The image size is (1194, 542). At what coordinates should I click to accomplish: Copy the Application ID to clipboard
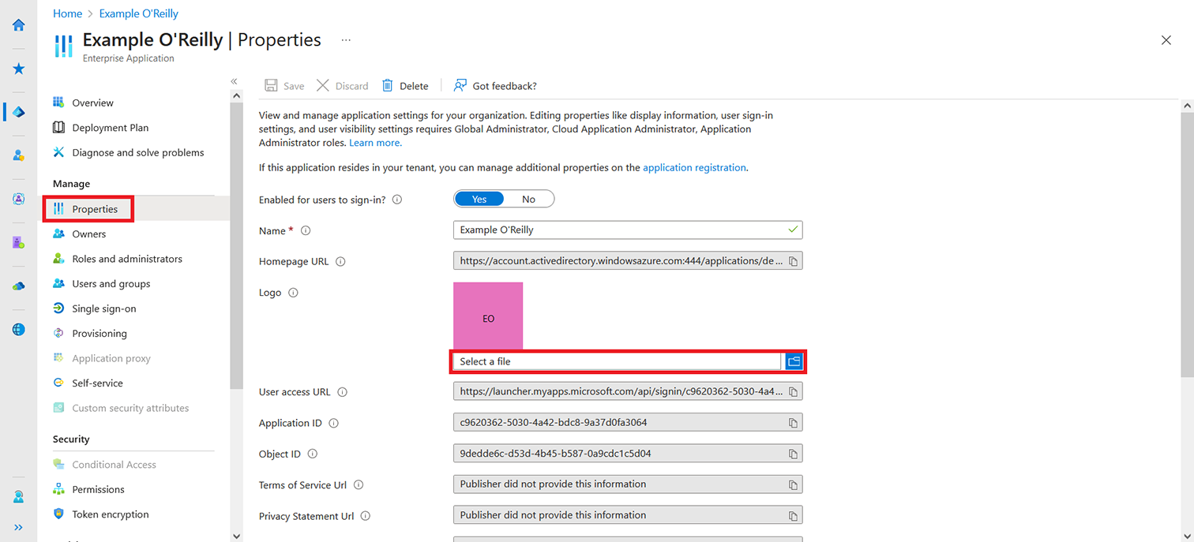[x=794, y=423]
